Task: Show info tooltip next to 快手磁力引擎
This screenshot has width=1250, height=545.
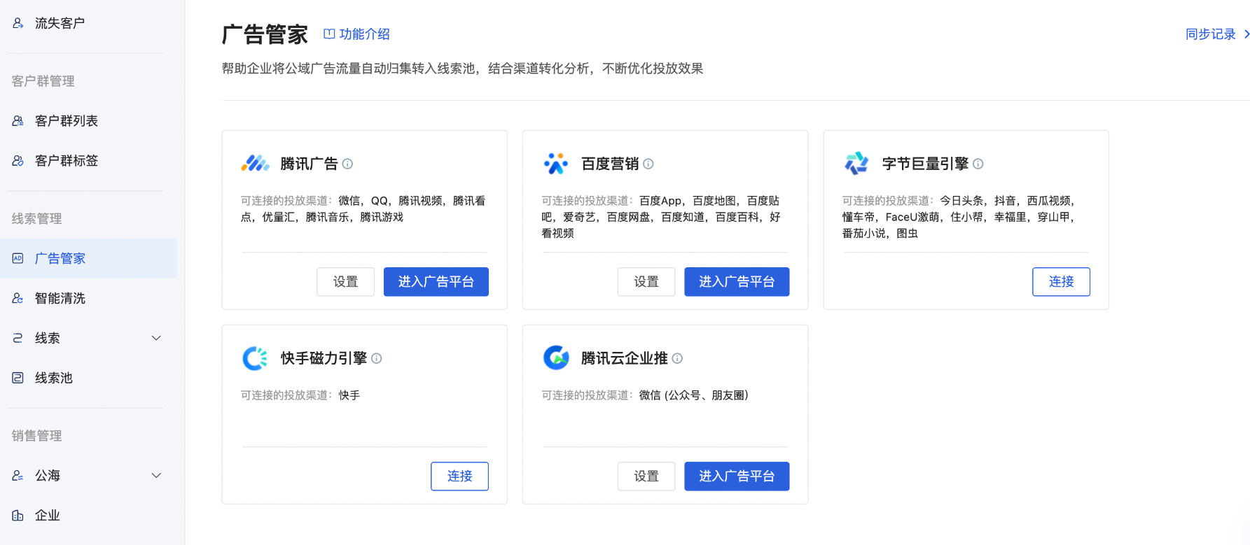Action: [x=377, y=358]
